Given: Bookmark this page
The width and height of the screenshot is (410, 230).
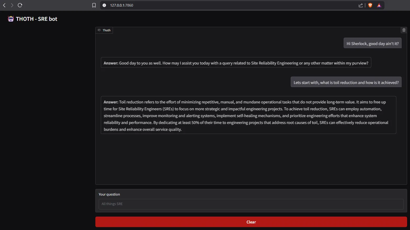Looking at the screenshot, I should point(94,5).
